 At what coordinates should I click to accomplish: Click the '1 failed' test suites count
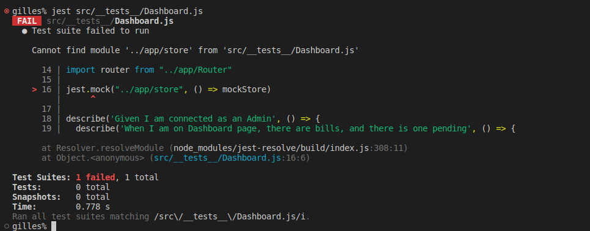(x=95, y=177)
